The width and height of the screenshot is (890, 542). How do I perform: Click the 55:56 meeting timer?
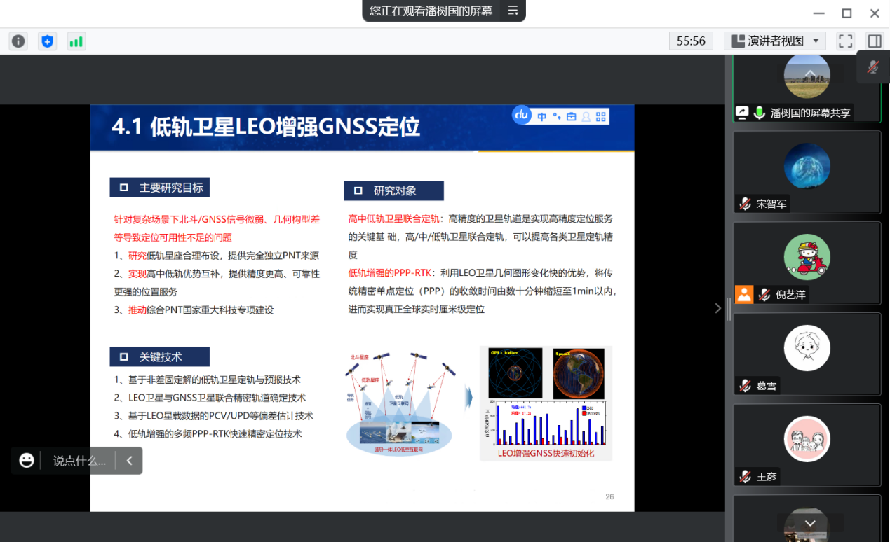[691, 41]
